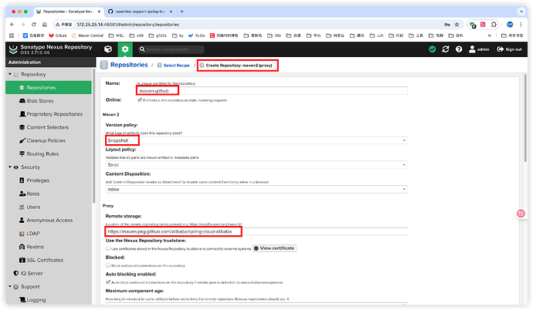Screen dimensions: 533x310
Task: Open Routing Rules in sidebar
Action: 39,153
